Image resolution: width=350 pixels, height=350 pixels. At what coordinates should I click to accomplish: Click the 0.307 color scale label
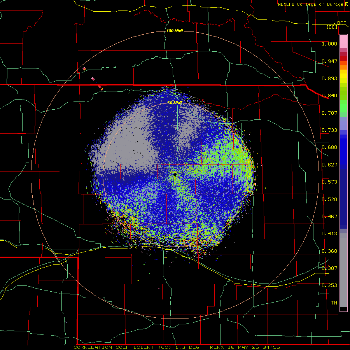329,268
